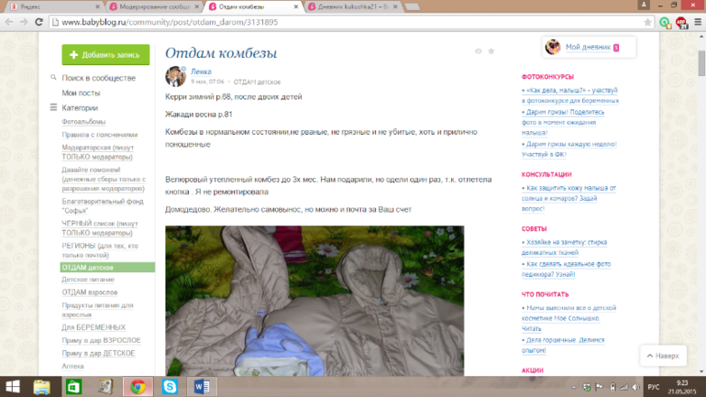Select ОТДАМ взрослое category
This screenshot has height=397, width=706.
92,292
